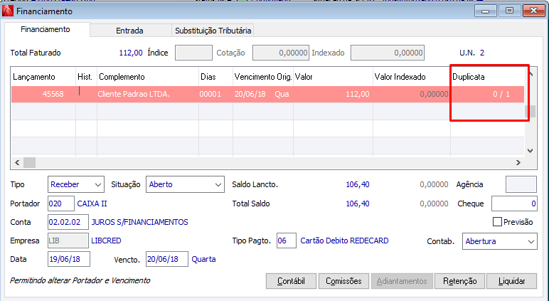The width and height of the screenshot is (549, 301).
Task: Select the Financiamento tab
Action: tap(46, 29)
